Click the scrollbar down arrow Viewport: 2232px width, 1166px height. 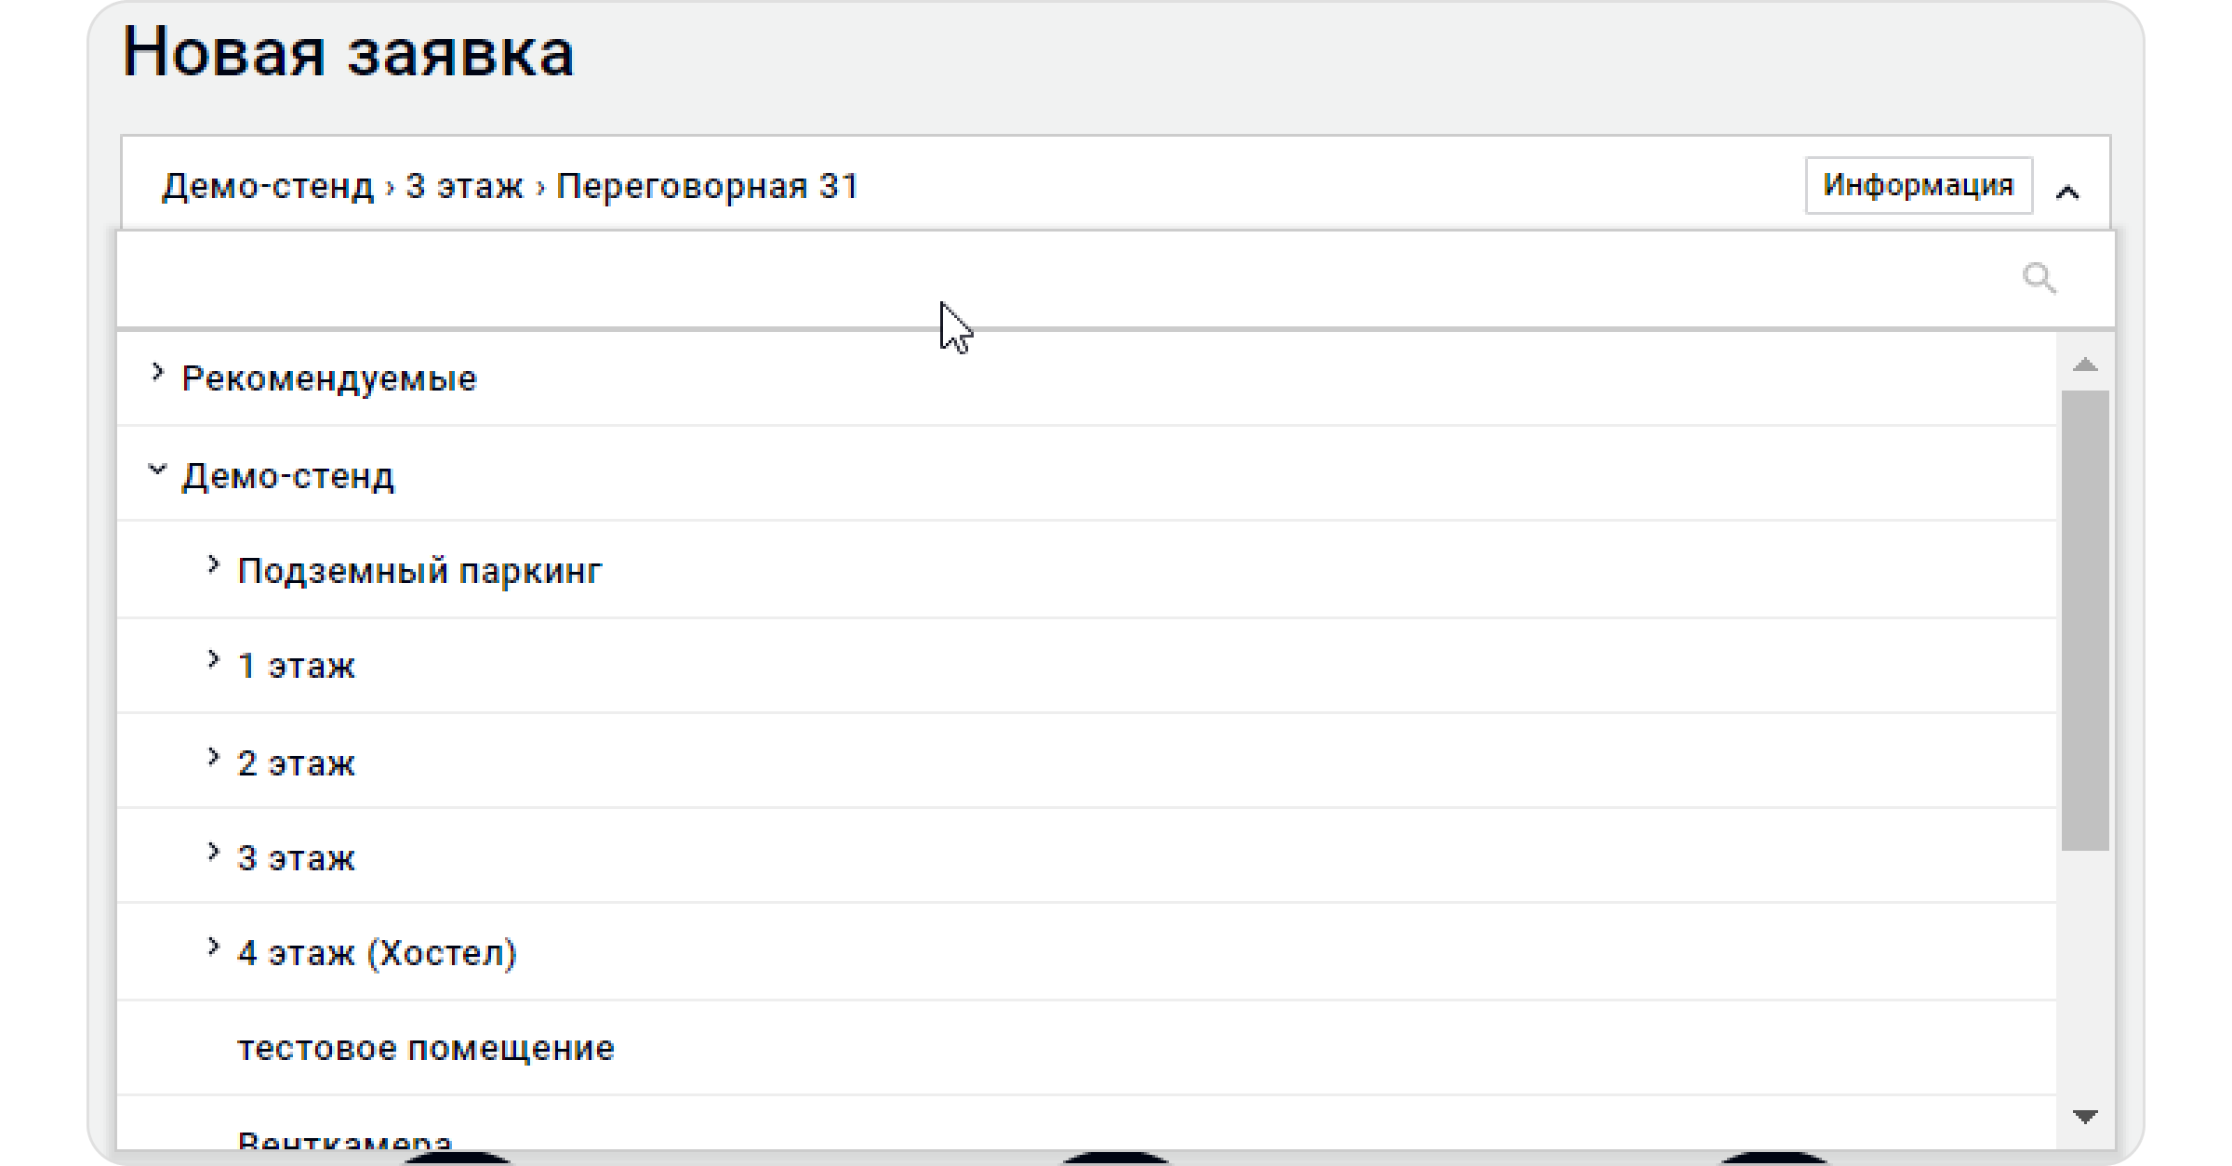2085,1116
